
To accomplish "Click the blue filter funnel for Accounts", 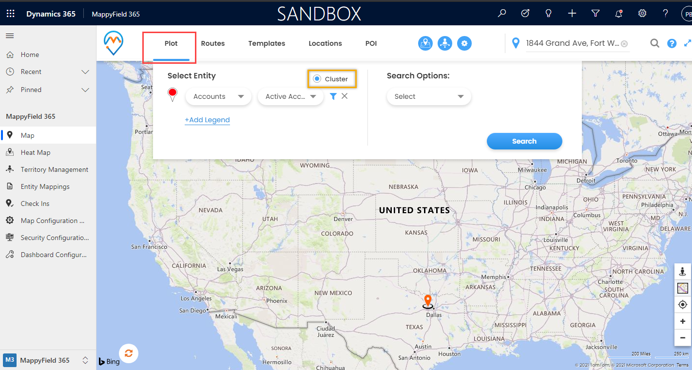I will click(333, 96).
